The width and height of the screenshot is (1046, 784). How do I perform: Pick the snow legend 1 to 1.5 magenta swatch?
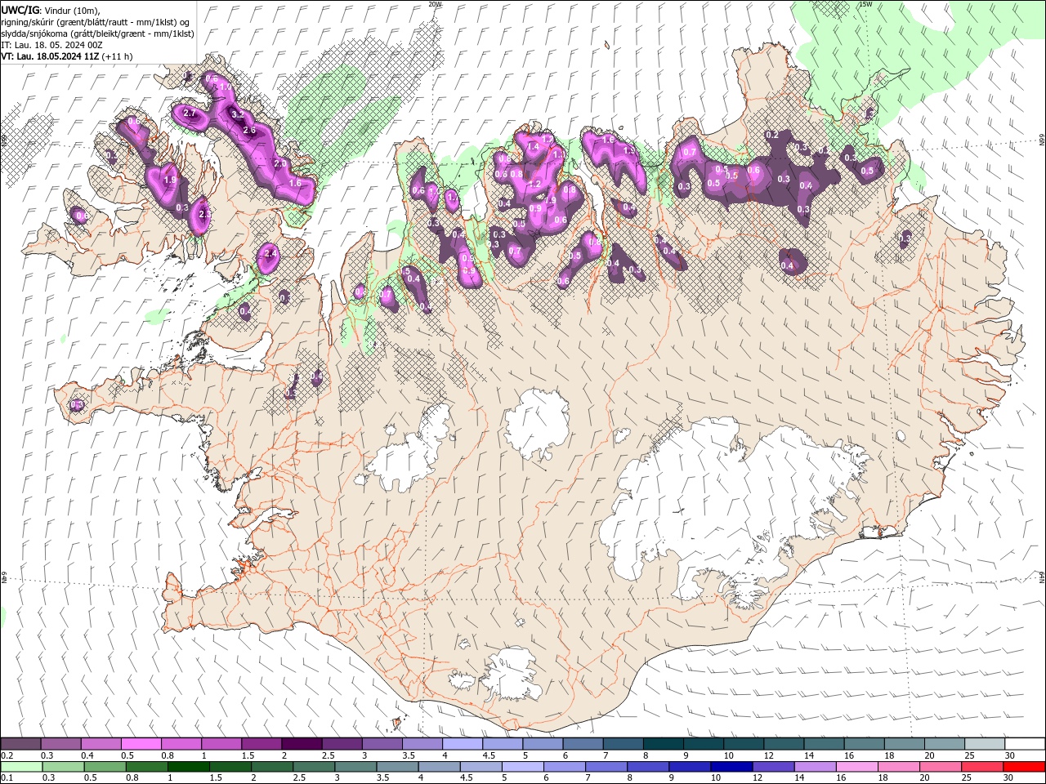(x=221, y=744)
